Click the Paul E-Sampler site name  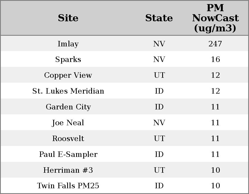click(x=68, y=154)
